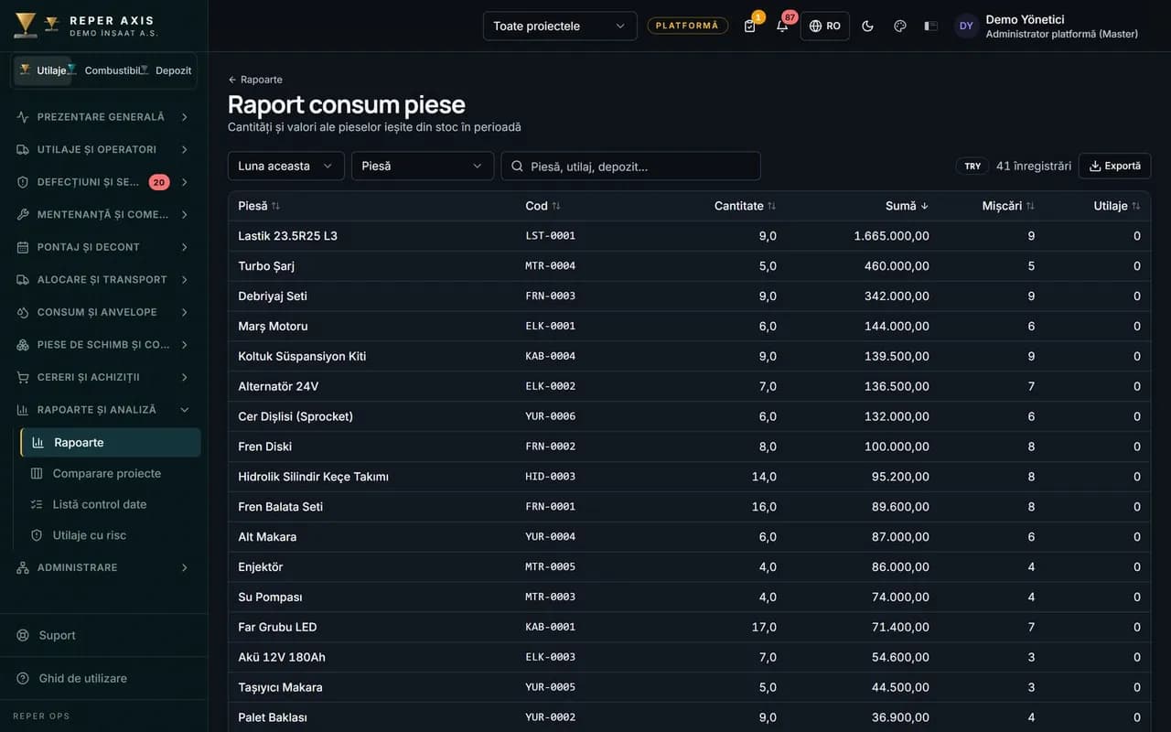Focus the Piesă, utilaj, depozit search field
The height and width of the screenshot is (732, 1171).
pos(630,166)
